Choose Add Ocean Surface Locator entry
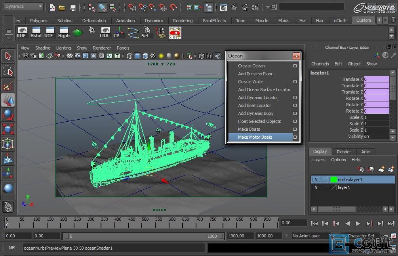398x256 pixels. tap(264, 90)
